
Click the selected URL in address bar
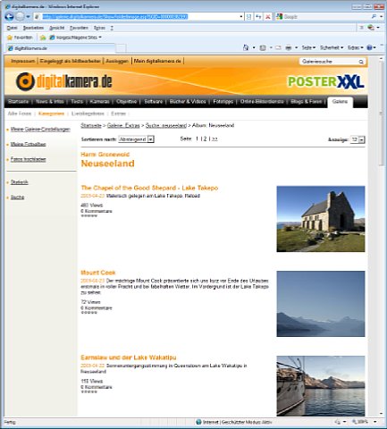point(115,17)
